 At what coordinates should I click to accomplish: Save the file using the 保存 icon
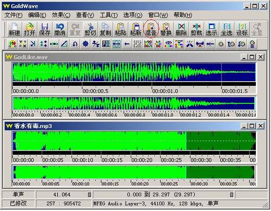pos(44,29)
